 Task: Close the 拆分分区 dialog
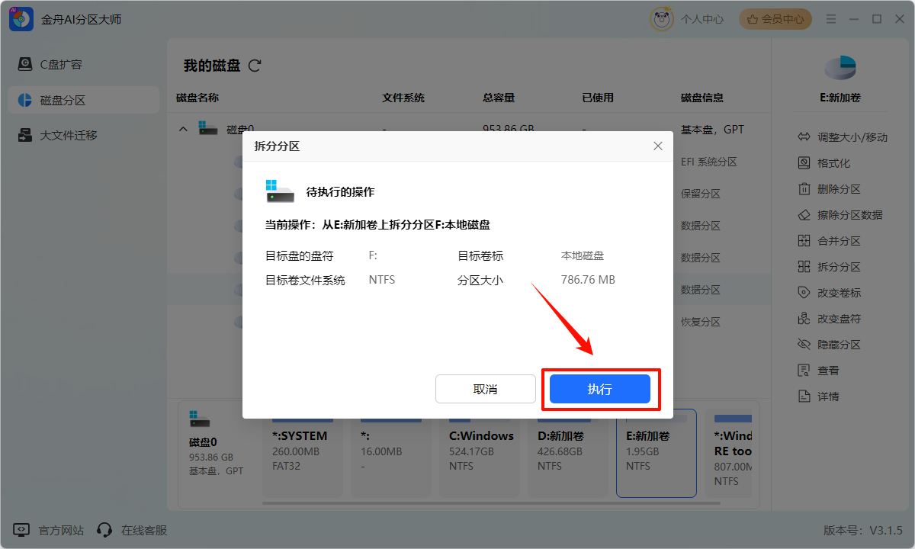[x=657, y=146]
